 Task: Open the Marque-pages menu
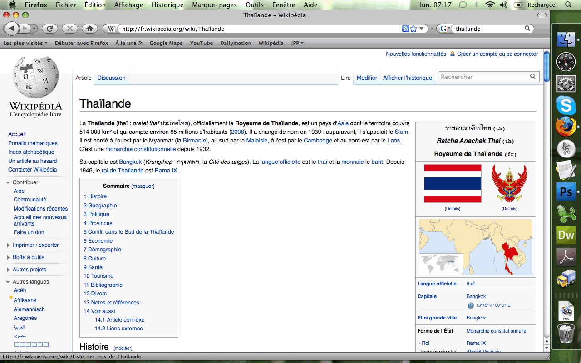click(x=214, y=5)
